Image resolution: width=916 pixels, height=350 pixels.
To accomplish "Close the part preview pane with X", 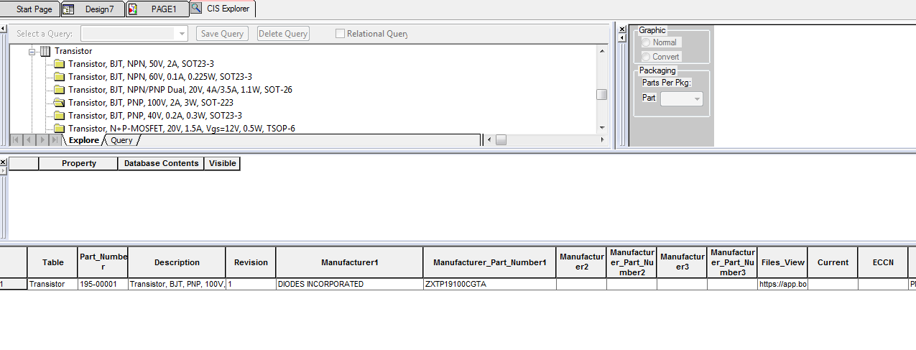I will [622, 29].
